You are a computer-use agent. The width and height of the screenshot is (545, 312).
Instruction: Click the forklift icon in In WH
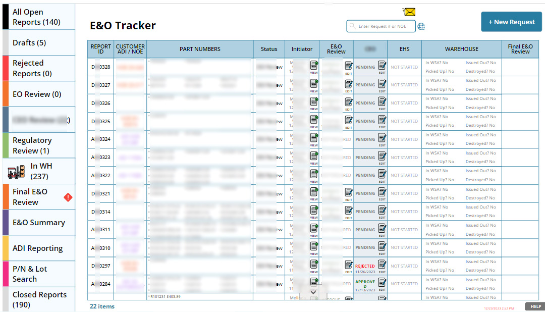(x=16, y=172)
